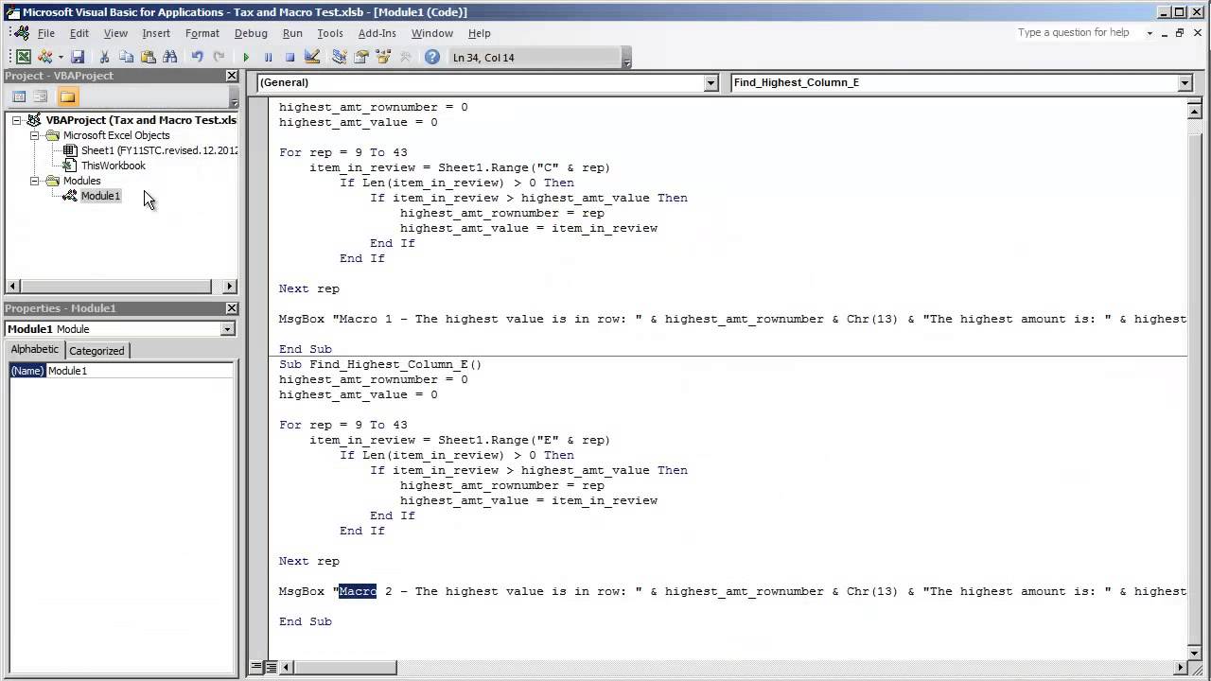
Task: Click code window vertical scrollbar down arrow
Action: (x=1194, y=652)
